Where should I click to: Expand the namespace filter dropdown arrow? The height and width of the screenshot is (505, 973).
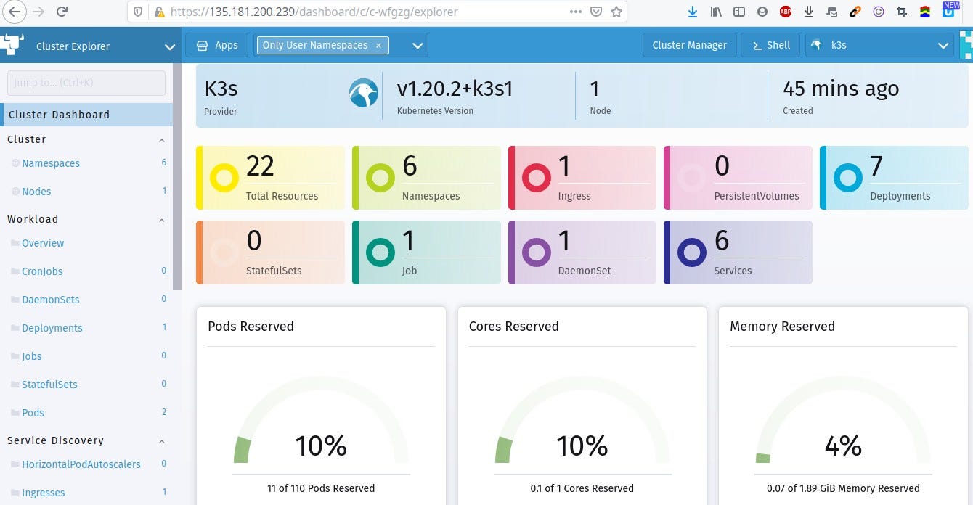pyautogui.click(x=418, y=45)
